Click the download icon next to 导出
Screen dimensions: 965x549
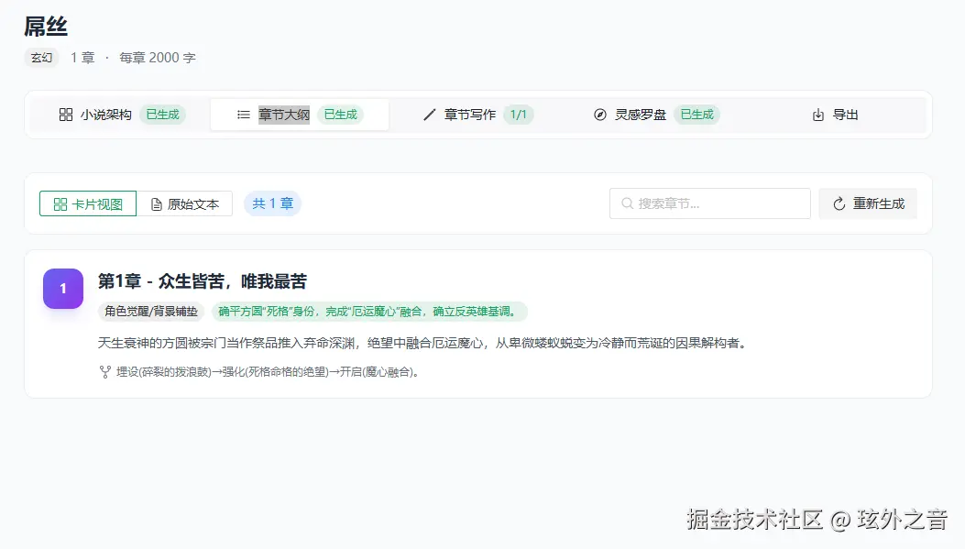pos(817,115)
